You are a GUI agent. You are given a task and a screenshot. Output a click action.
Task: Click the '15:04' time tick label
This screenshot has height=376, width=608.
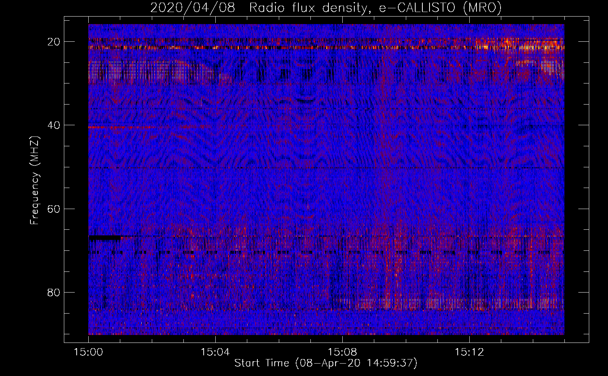click(215, 352)
